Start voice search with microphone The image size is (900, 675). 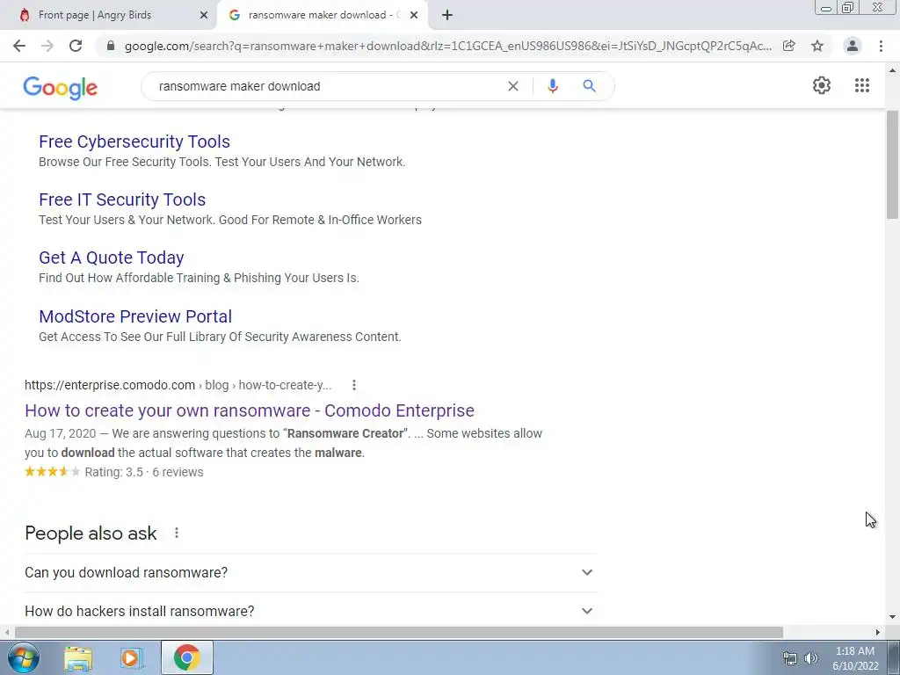[x=553, y=86]
